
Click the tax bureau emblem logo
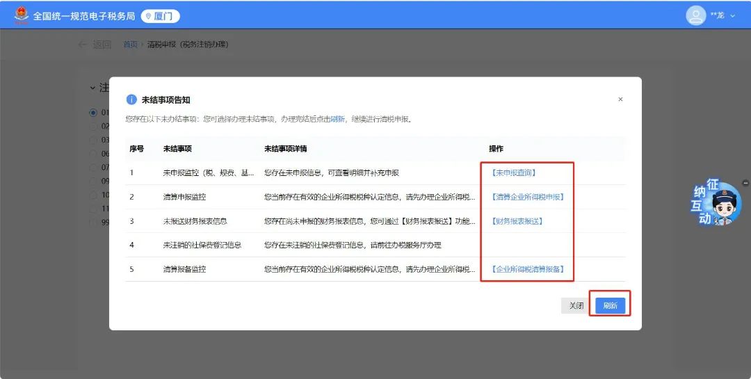(x=21, y=15)
